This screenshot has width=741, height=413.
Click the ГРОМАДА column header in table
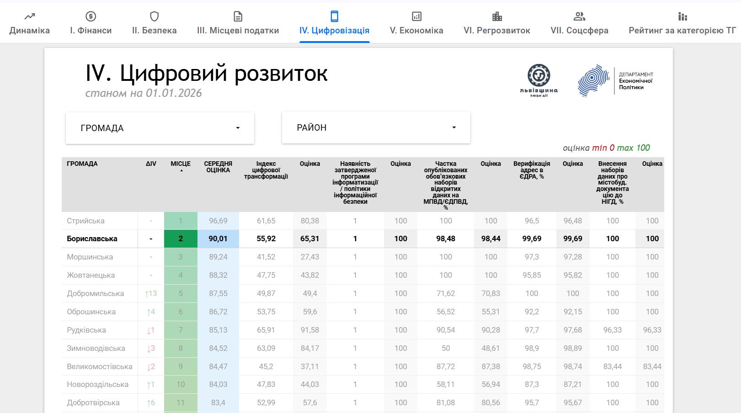tap(82, 164)
